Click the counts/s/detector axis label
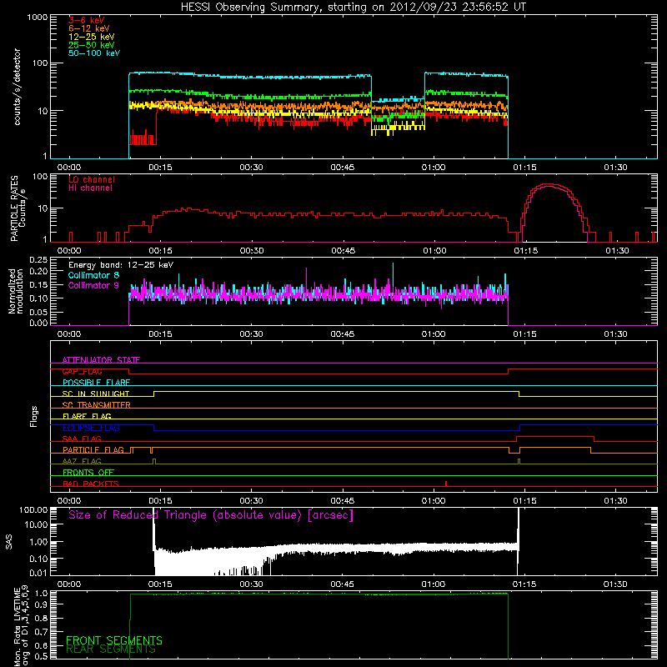667x667 pixels. pos(17,87)
